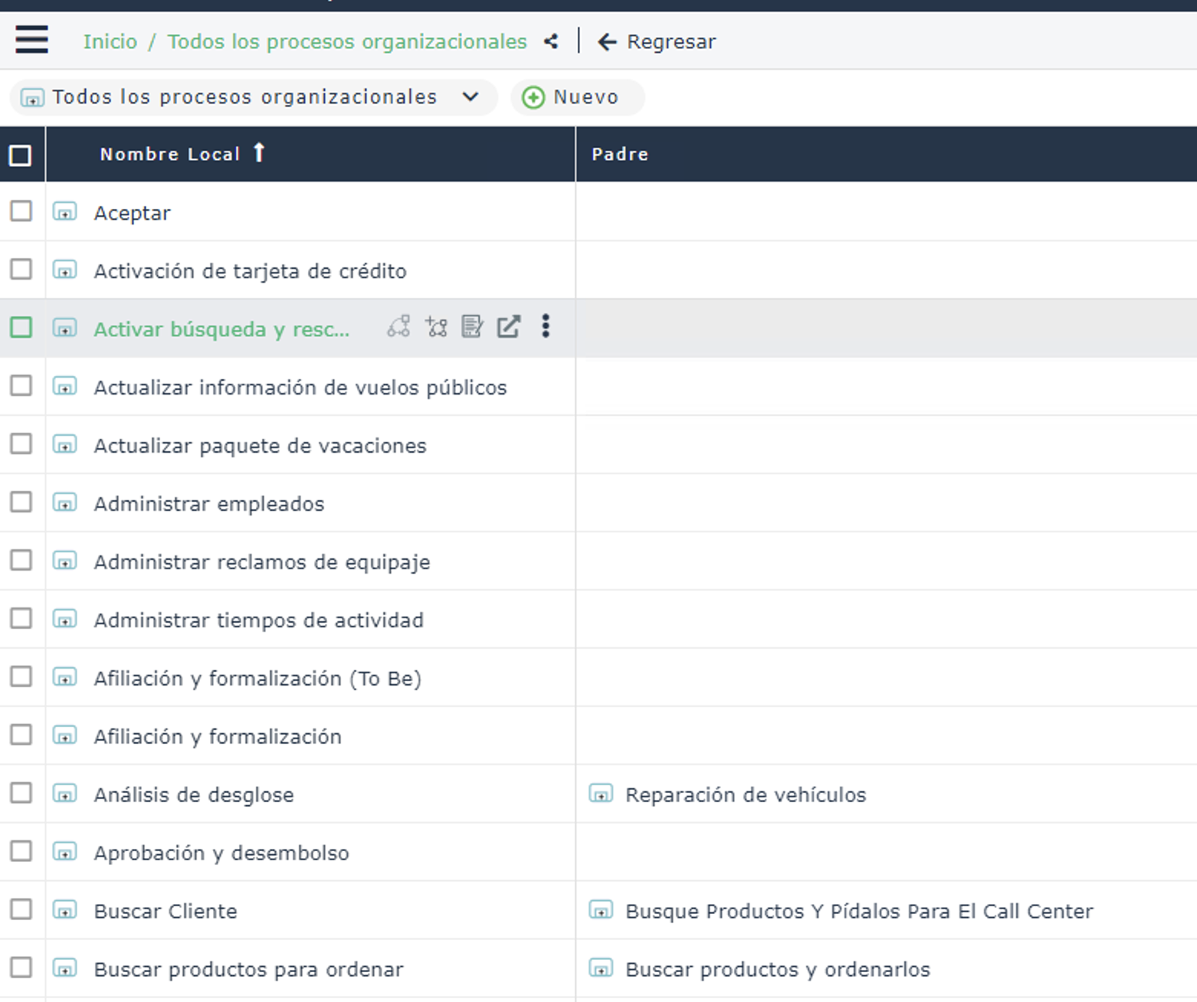The width and height of the screenshot is (1197, 1002).
Task: Open the Afiliación y formalización row
Action: (x=218, y=737)
